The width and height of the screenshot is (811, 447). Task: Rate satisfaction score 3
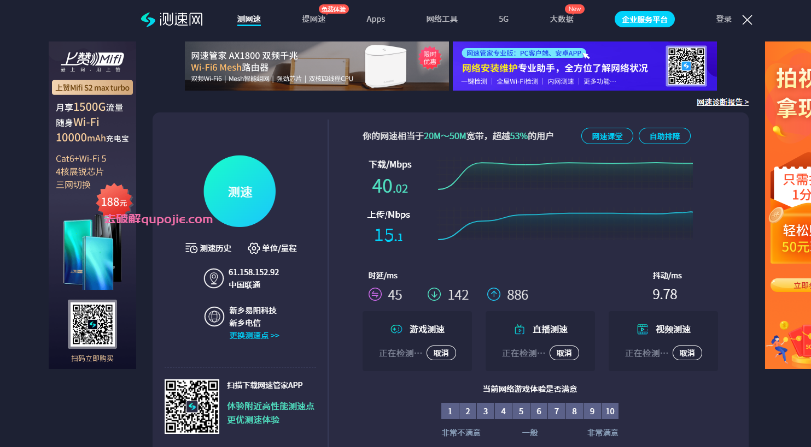(x=485, y=411)
